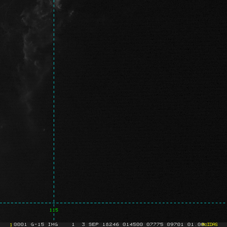Click the 09701 value in status line

pyautogui.click(x=175, y=224)
